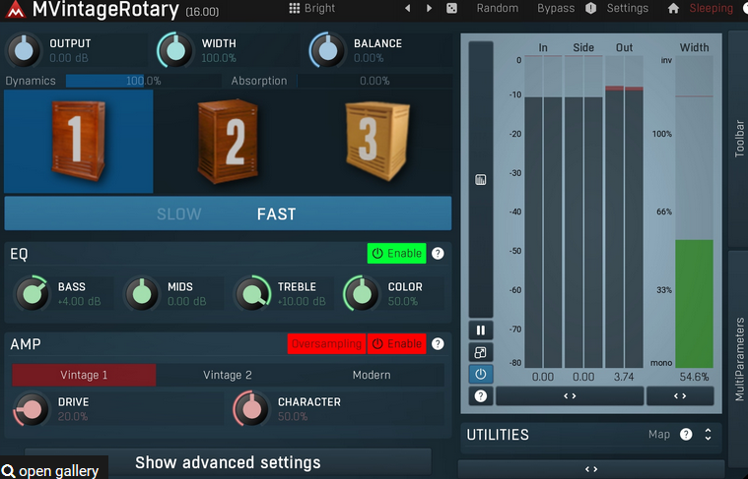The width and height of the screenshot is (748, 479).
Task: Open the presets grid icon beside Bright
Action: tap(295, 8)
